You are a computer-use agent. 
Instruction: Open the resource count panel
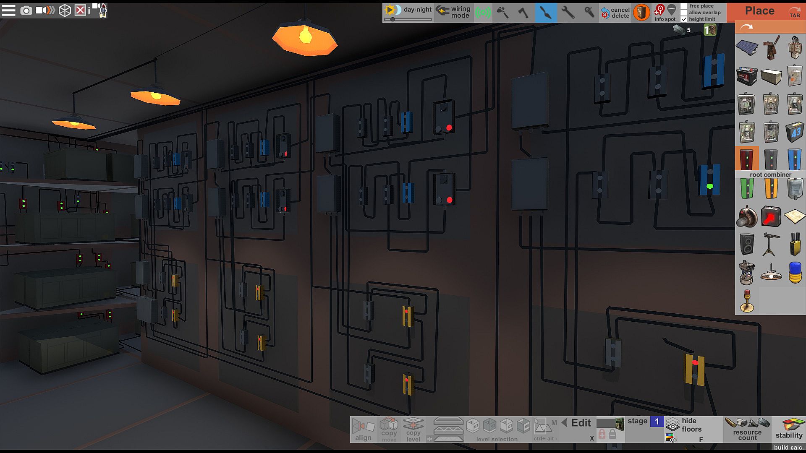(x=747, y=429)
